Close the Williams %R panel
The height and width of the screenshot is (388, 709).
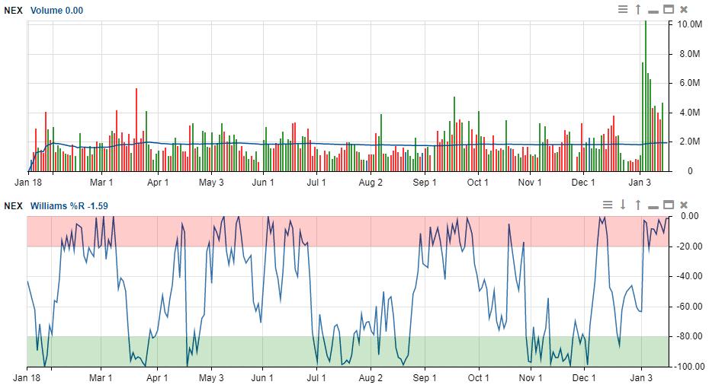click(684, 205)
